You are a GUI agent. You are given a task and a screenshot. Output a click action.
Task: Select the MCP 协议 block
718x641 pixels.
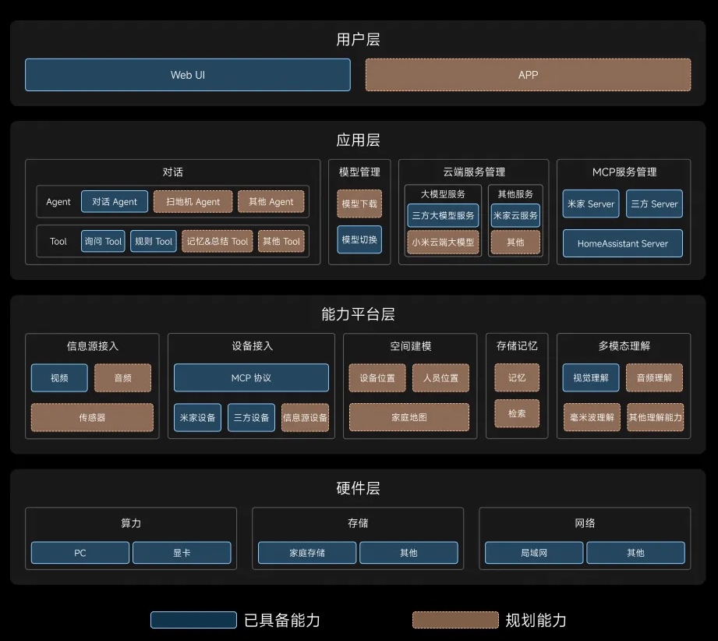point(251,378)
